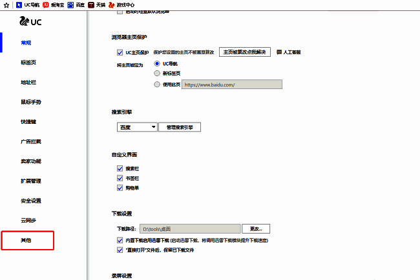Screen dimensions: 420x280
Task: Select the 常规 settings section
Action: click(26, 43)
